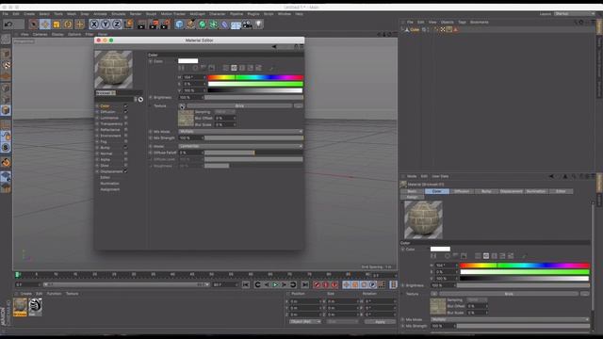The width and height of the screenshot is (603, 339).
Task: Open the Window menu
Action: point(285,14)
